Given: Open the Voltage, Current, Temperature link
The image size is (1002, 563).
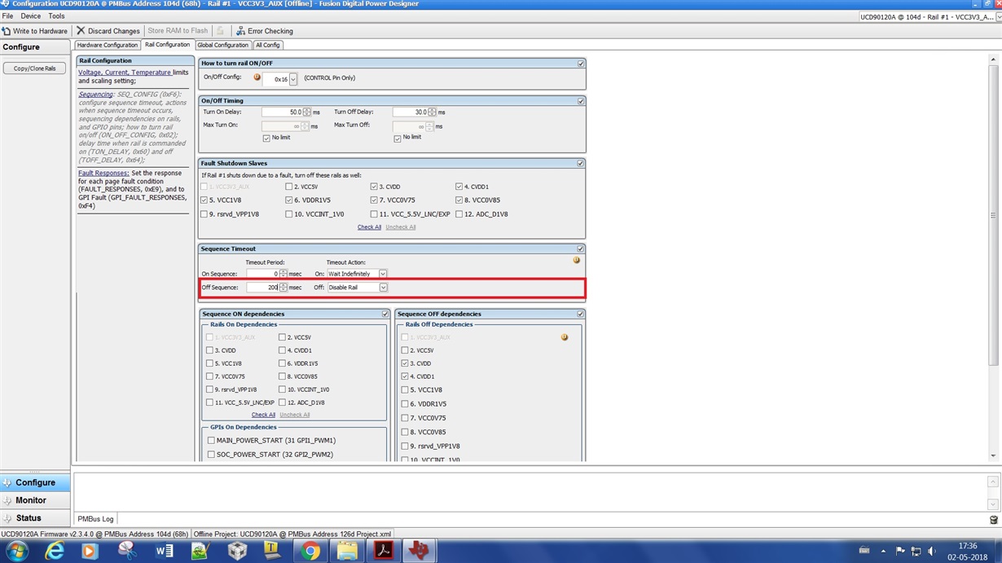Looking at the screenshot, I should (x=125, y=73).
